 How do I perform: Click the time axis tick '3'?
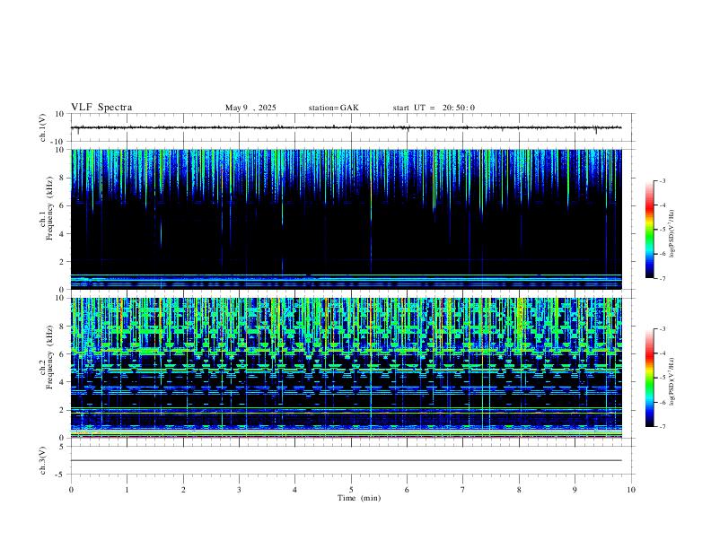(239, 490)
